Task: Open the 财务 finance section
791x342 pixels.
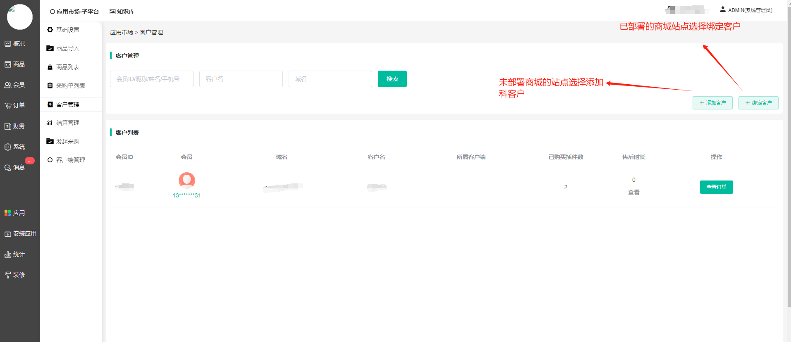Action: click(x=15, y=126)
